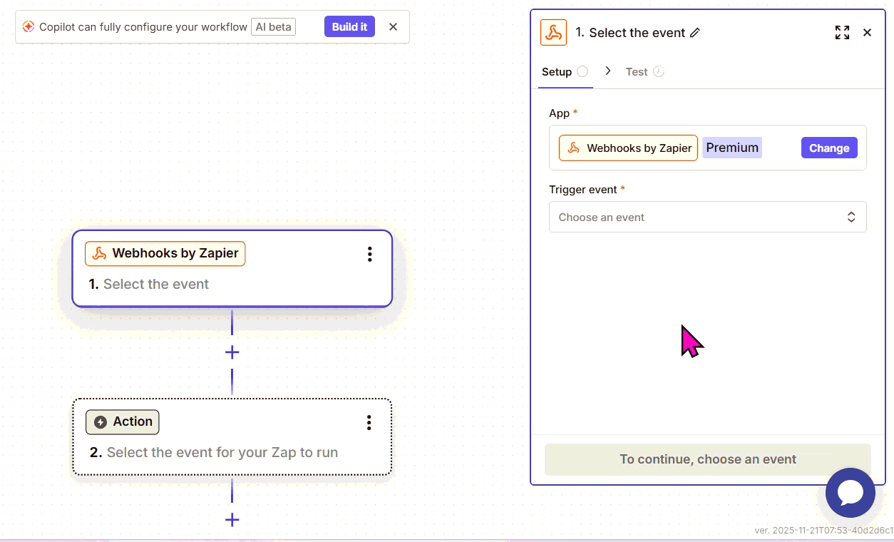
Task: Add a step between trigger and action
Action: tap(232, 352)
